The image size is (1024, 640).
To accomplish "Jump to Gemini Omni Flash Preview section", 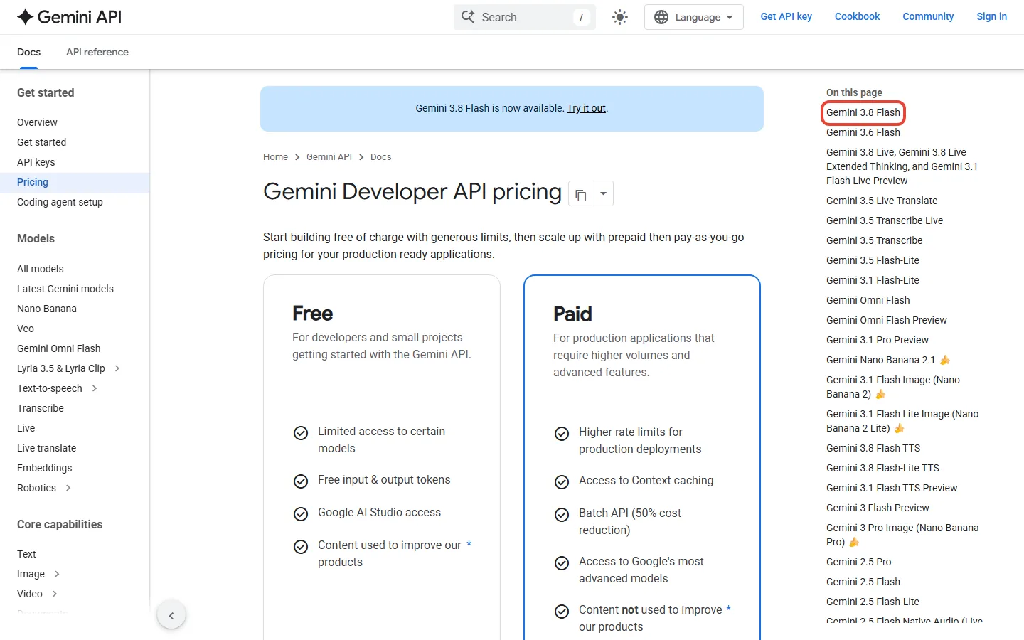I will [887, 320].
